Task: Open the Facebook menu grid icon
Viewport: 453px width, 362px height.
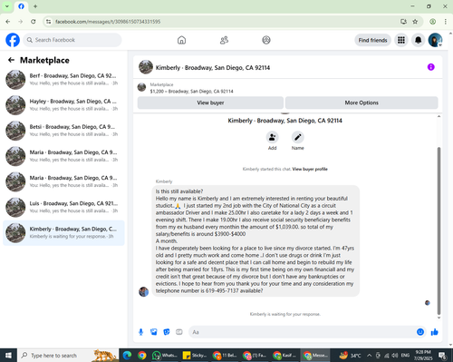Action: pyautogui.click(x=401, y=40)
